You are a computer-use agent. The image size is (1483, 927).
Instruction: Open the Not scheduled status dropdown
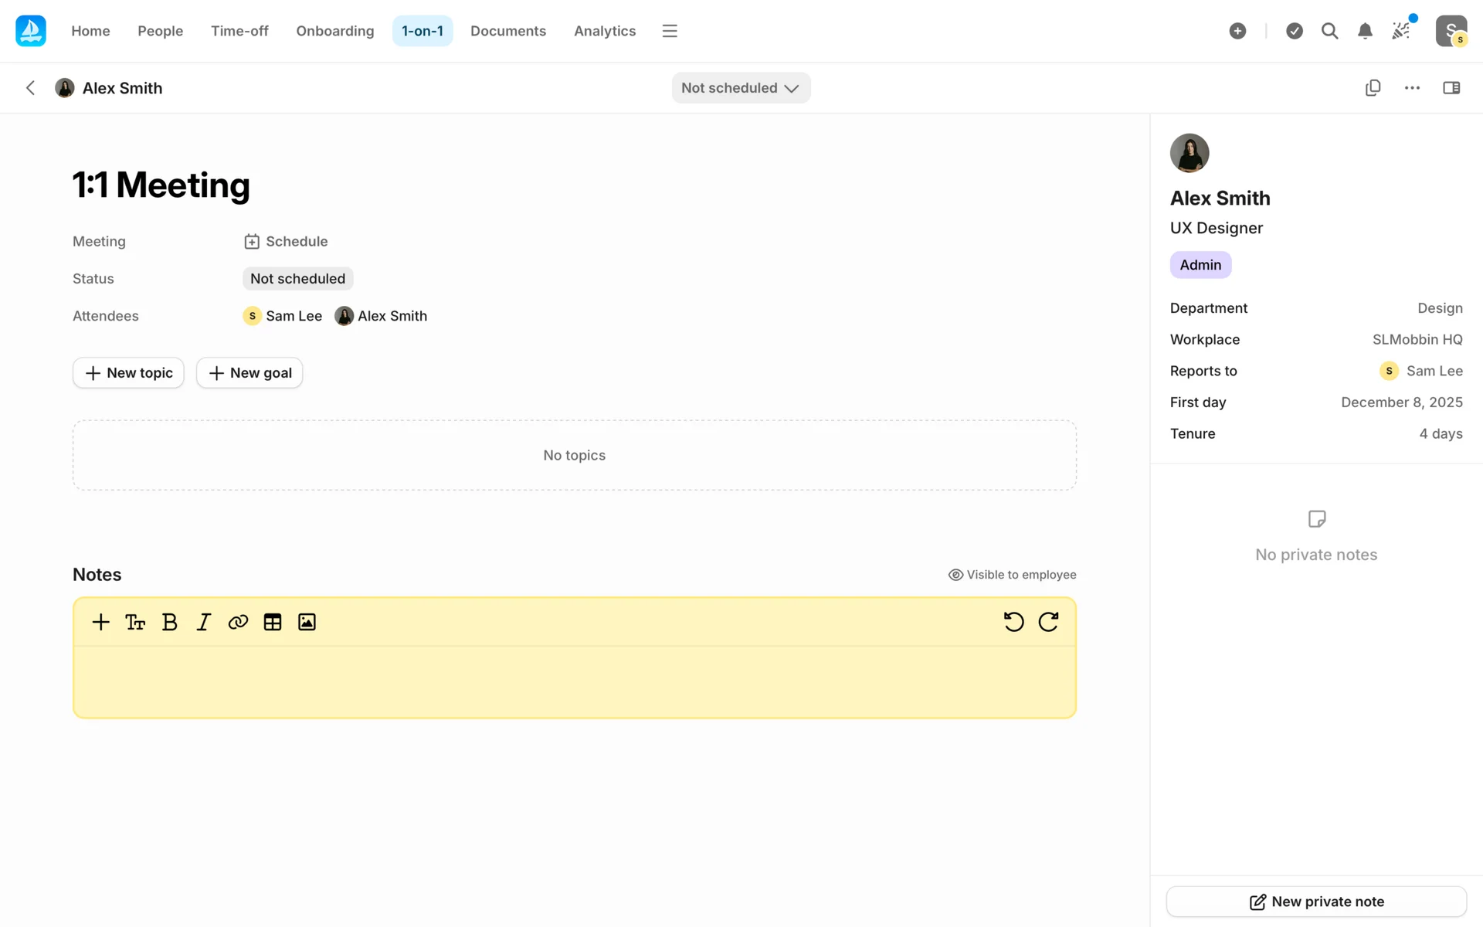click(x=740, y=88)
